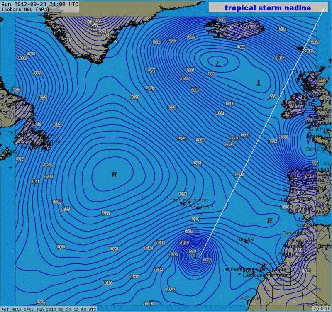Viewport: 332px width, 312px height.
Task: Click the Funchal city label
Action: [245, 239]
